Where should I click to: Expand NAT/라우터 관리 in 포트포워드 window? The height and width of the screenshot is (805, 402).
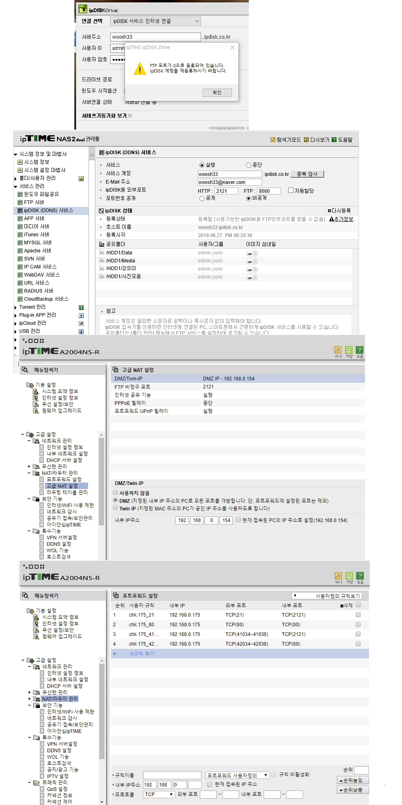coord(29,699)
